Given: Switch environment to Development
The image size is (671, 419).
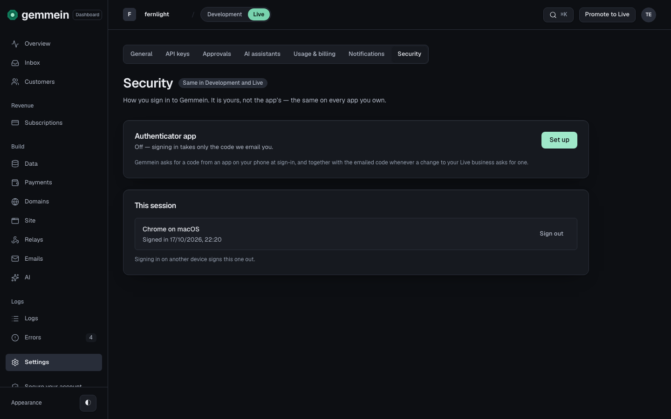Looking at the screenshot, I should tap(225, 14).
